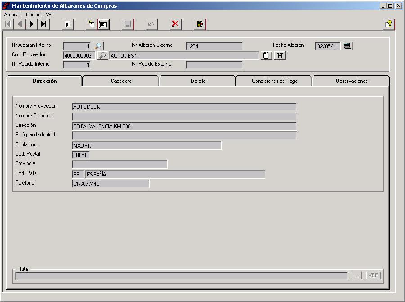405x302 pixels.
Task: Click the Nombre Proveedor field
Action: (184, 107)
